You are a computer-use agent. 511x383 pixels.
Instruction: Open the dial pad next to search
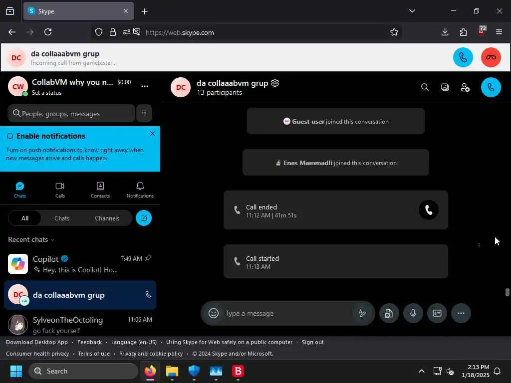(144, 113)
